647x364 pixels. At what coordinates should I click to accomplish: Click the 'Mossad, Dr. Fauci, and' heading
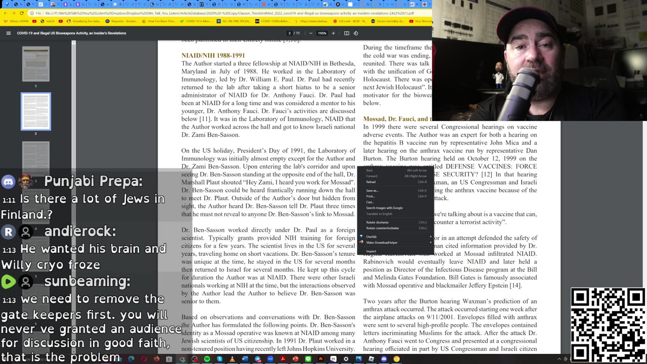397,119
